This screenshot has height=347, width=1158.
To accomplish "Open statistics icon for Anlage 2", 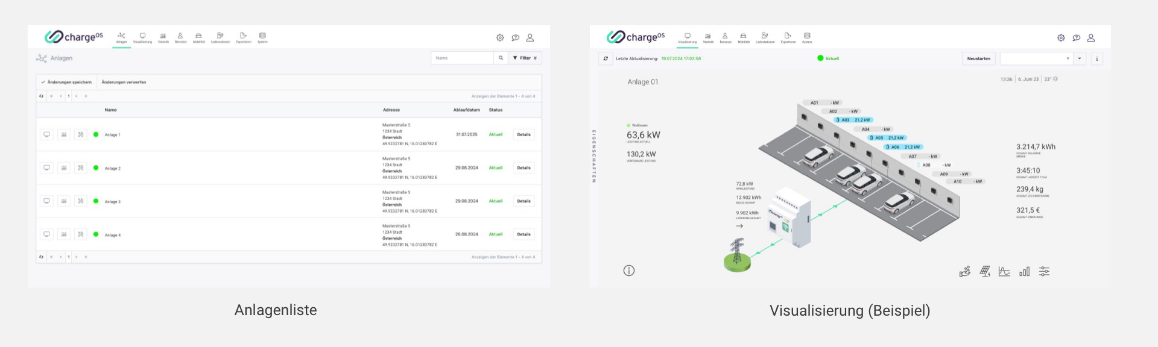I will coord(63,167).
